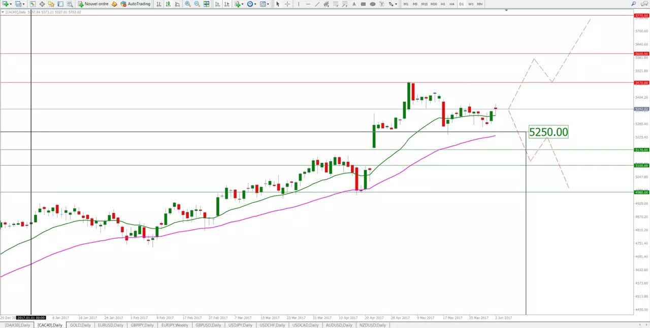Viewport: 650px width, 328px height.
Task: Set timeframe to M5
Action: 415,4
